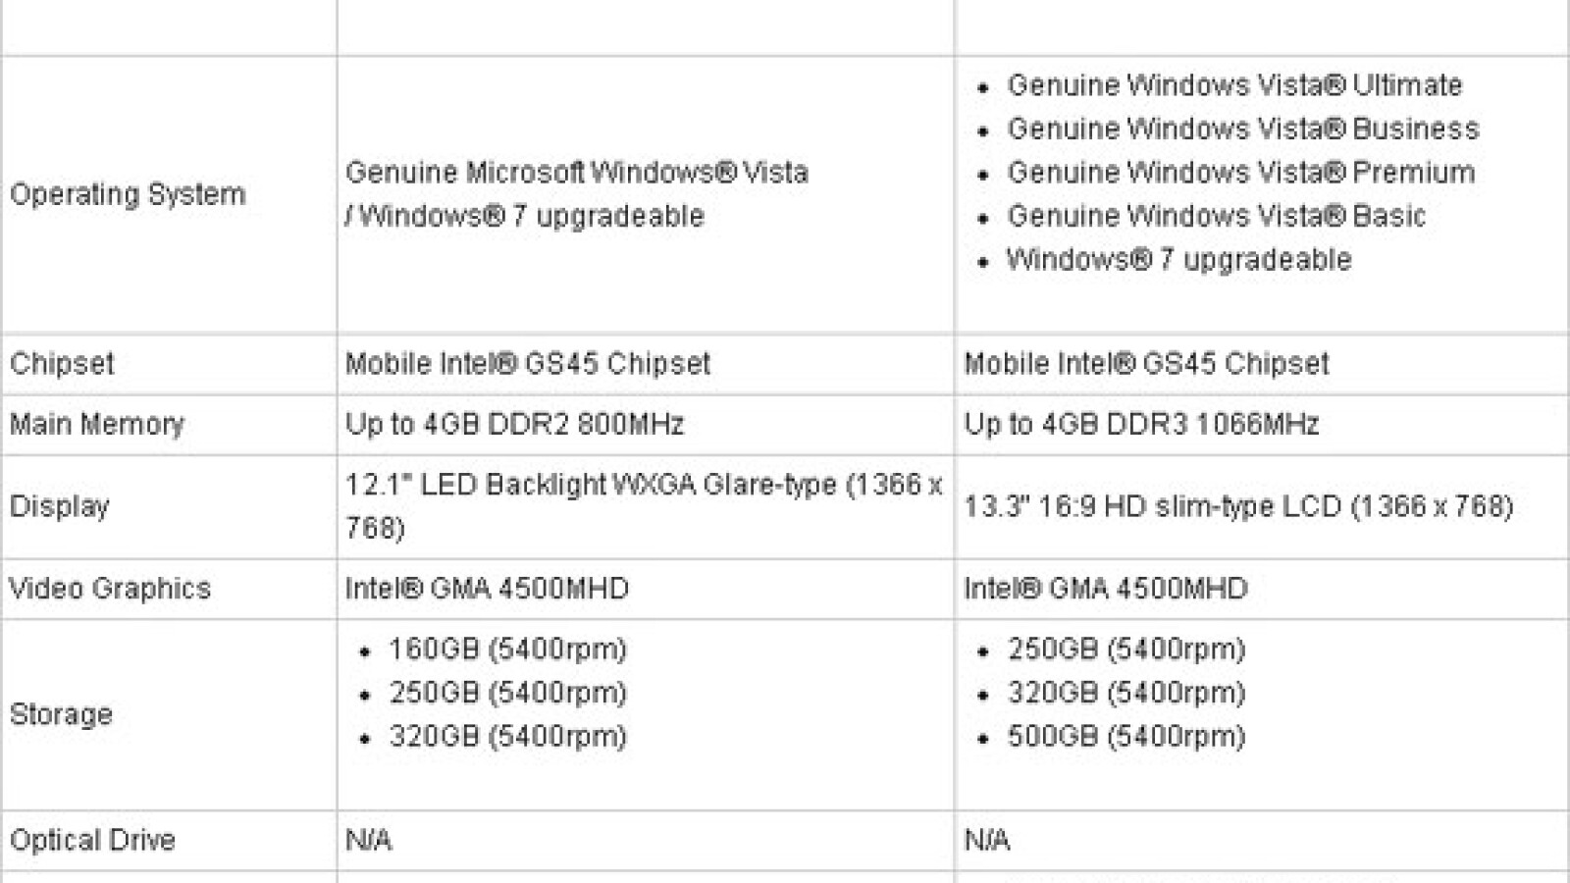The height and width of the screenshot is (883, 1570).
Task: Click the Video Graphics row label
Action: pos(110,589)
